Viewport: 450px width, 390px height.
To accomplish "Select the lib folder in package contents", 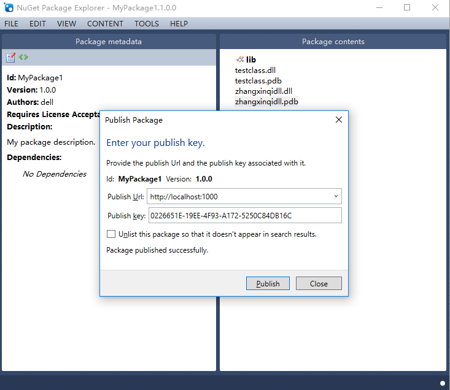I will 251,59.
